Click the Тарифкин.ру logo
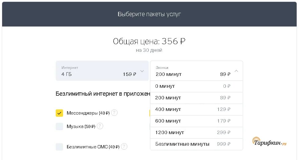Viewport: 300px width, 160px height. tap(269, 142)
